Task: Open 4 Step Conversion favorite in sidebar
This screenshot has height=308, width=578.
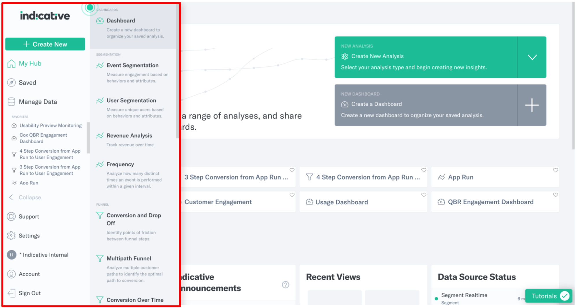Action: [x=50, y=154]
